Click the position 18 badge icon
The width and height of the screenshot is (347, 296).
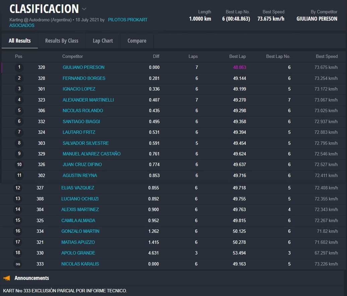[x=18, y=253]
